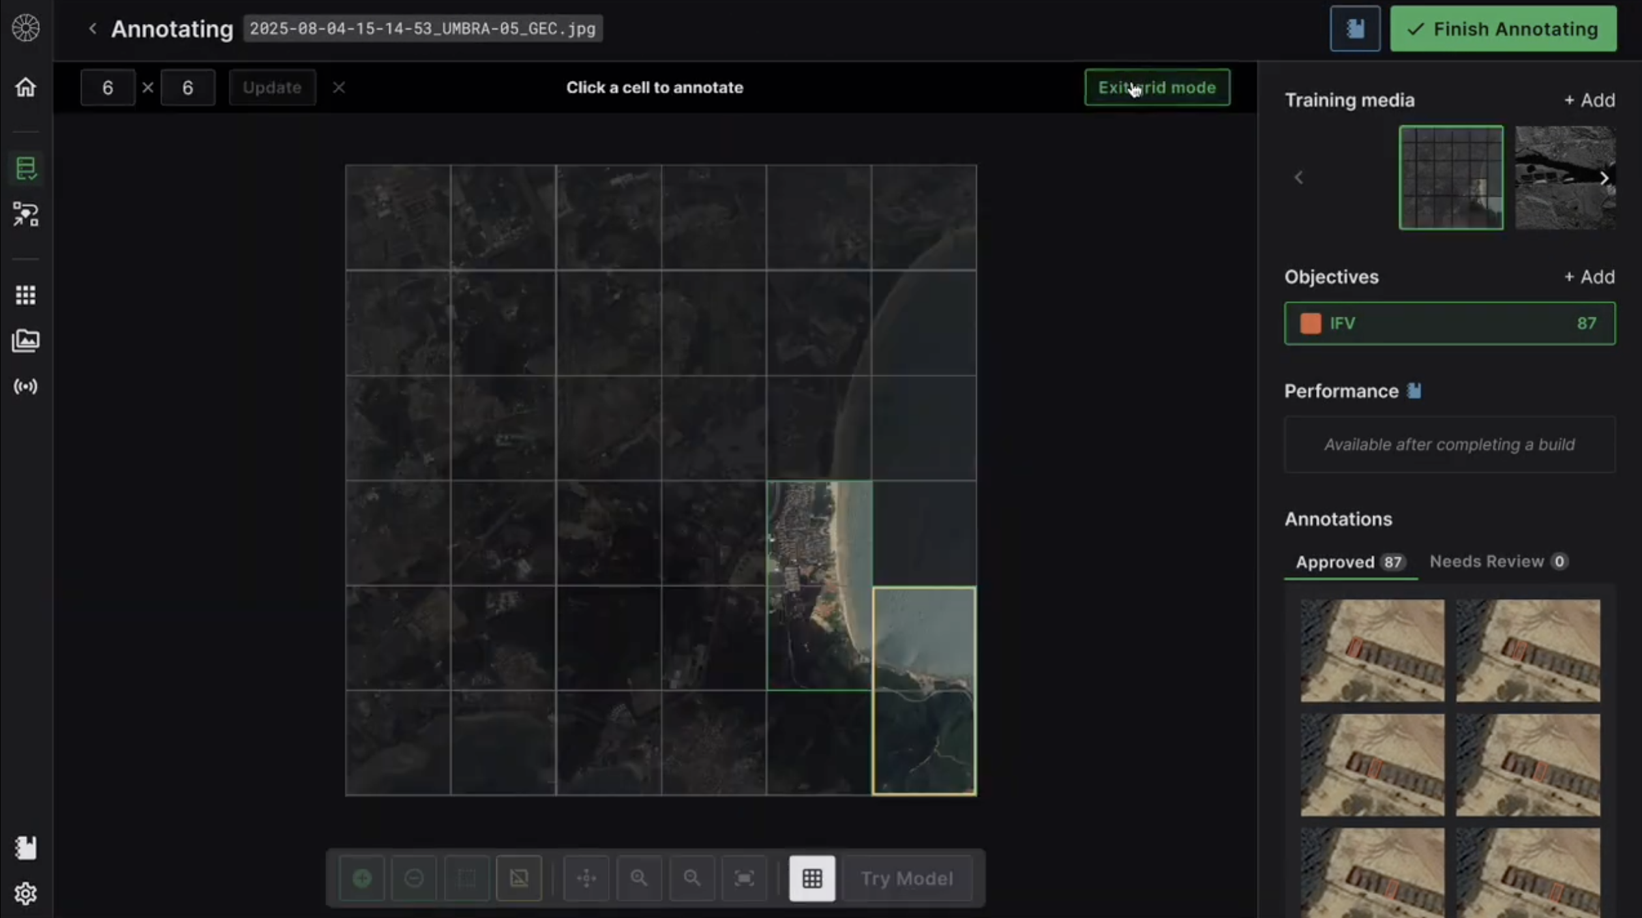
Task: Toggle the grid mode toolbar button
Action: [812, 878]
